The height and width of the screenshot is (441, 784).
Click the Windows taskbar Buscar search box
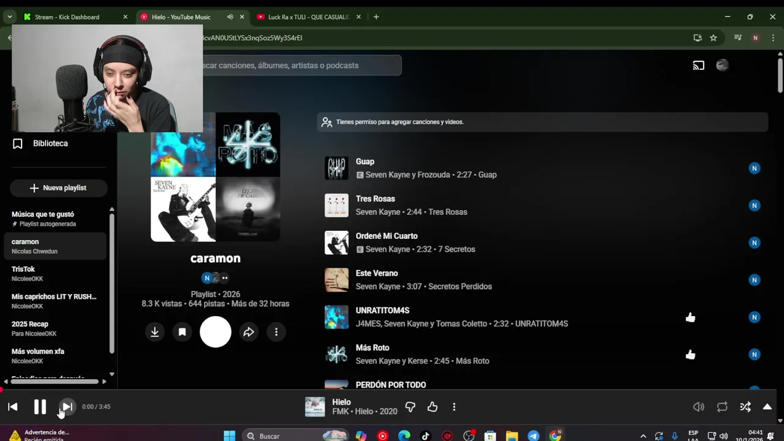(x=295, y=436)
